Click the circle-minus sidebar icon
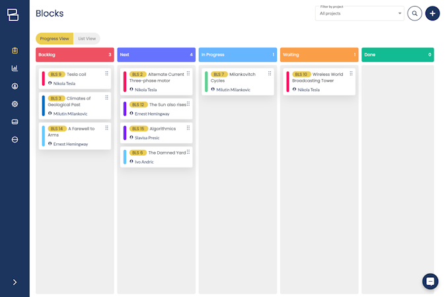The width and height of the screenshot is (446, 297). pos(15,139)
